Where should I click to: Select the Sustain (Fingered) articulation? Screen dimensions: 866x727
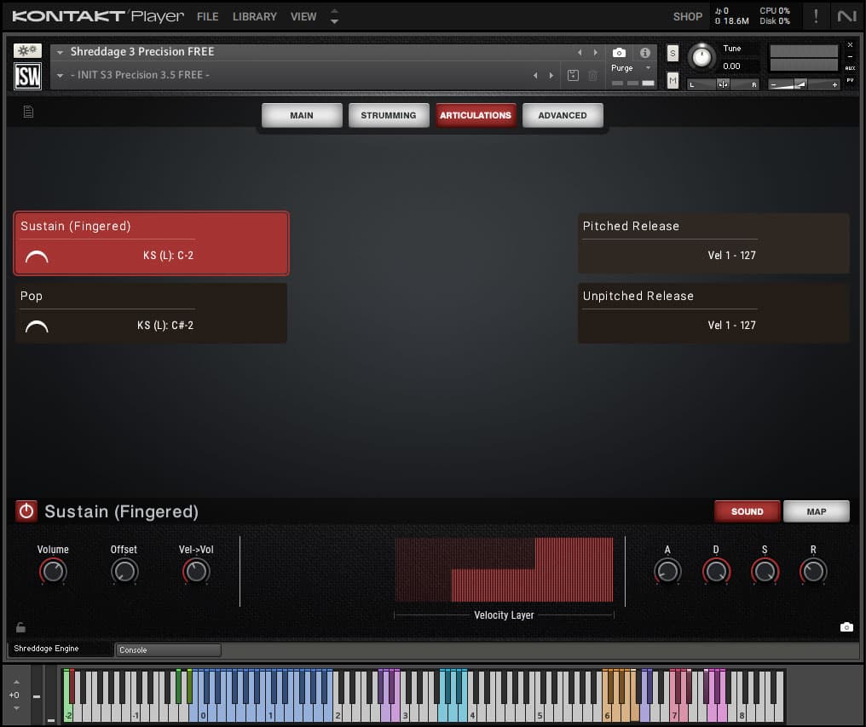pos(152,243)
